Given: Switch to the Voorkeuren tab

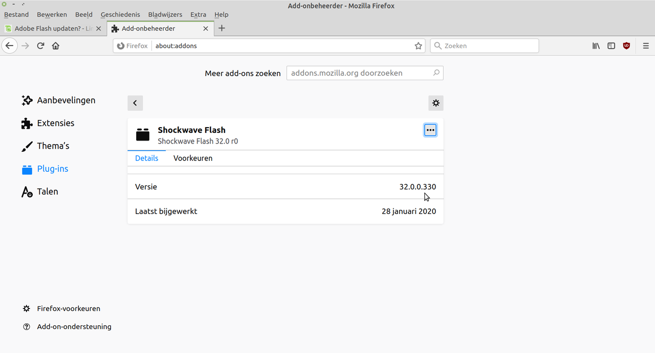Looking at the screenshot, I should [193, 158].
